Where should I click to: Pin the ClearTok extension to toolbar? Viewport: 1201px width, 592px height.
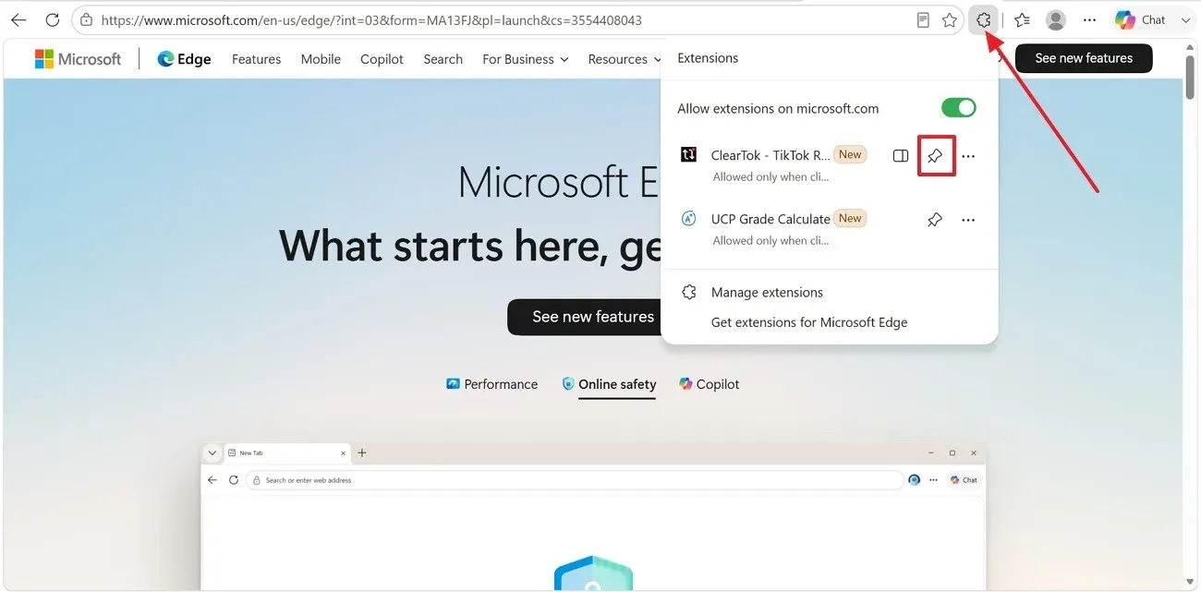[935, 156]
